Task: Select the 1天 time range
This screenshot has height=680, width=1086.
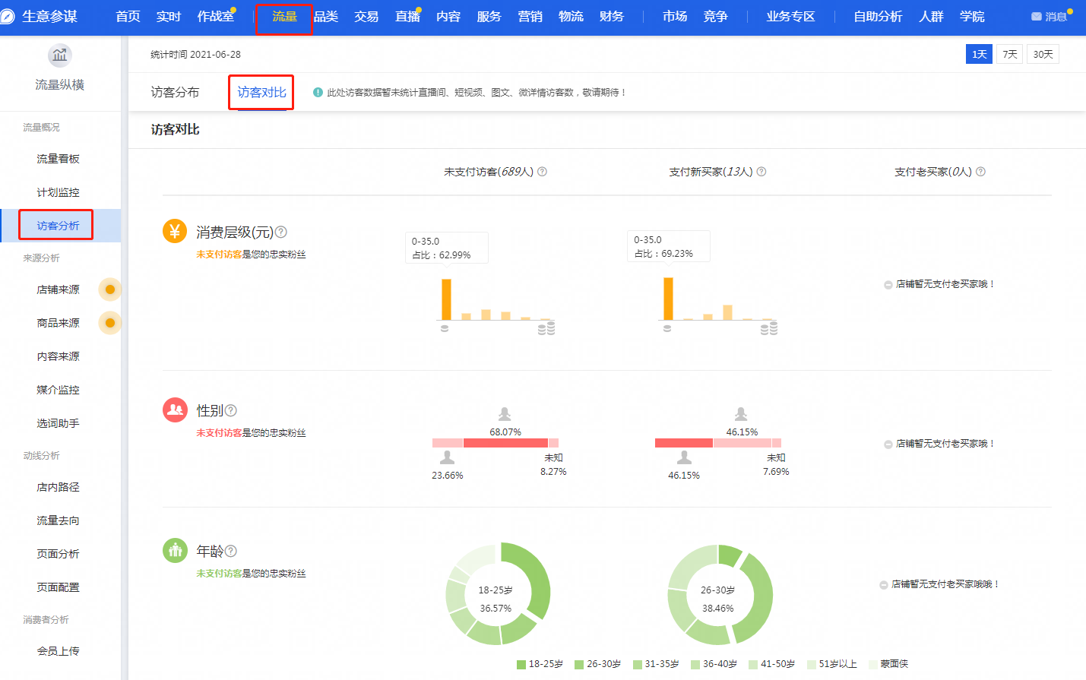Action: [979, 54]
